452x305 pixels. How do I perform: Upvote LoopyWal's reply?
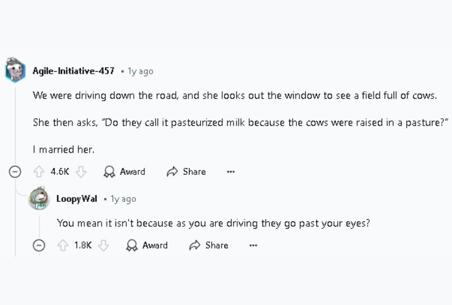[x=63, y=245]
